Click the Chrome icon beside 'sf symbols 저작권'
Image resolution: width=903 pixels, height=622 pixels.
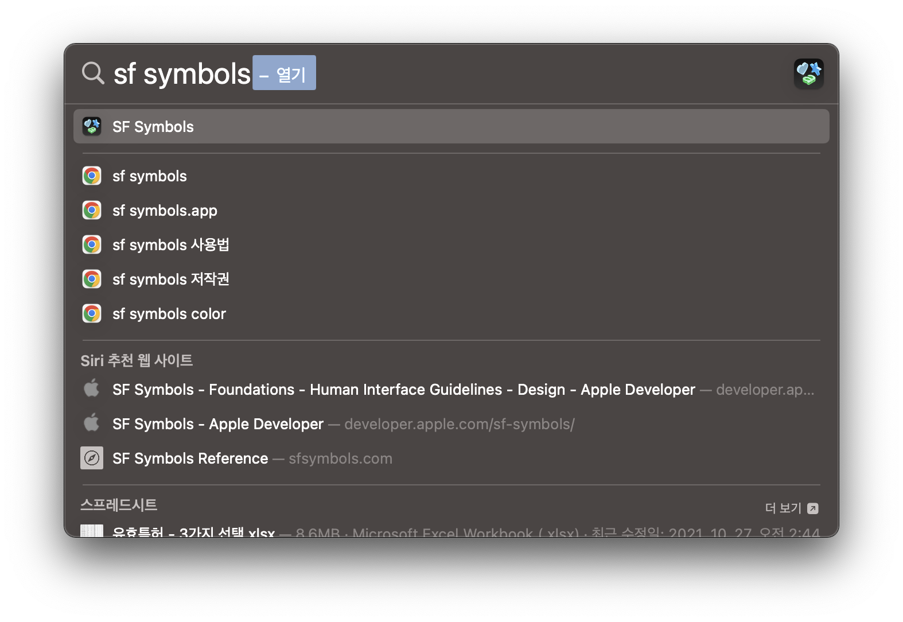click(x=92, y=279)
